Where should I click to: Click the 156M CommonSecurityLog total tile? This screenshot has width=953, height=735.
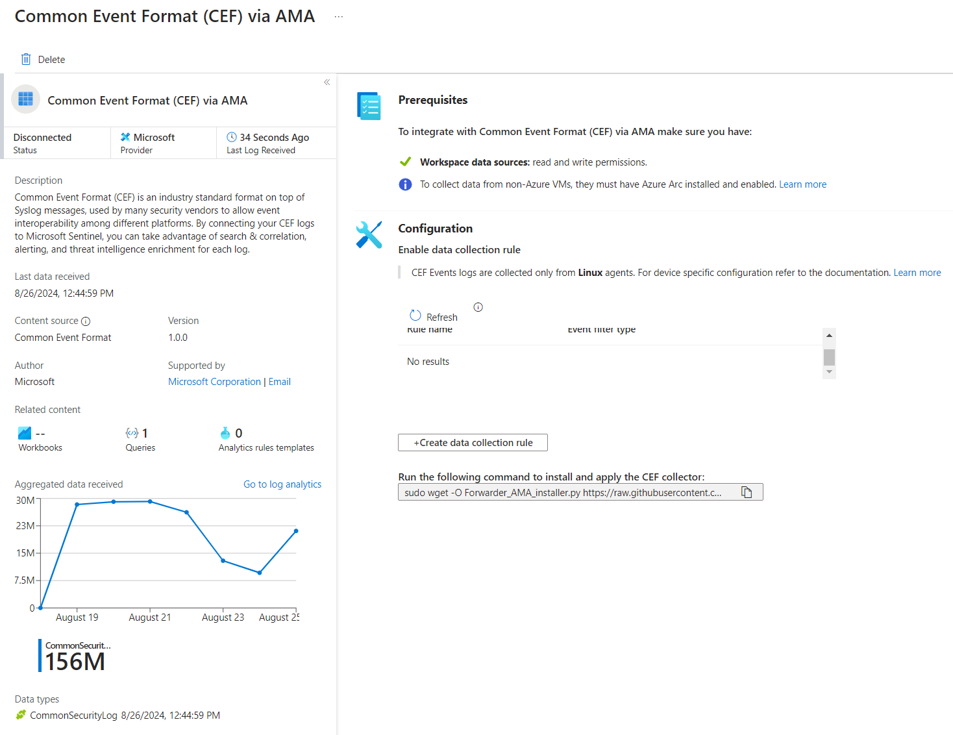[x=75, y=656]
